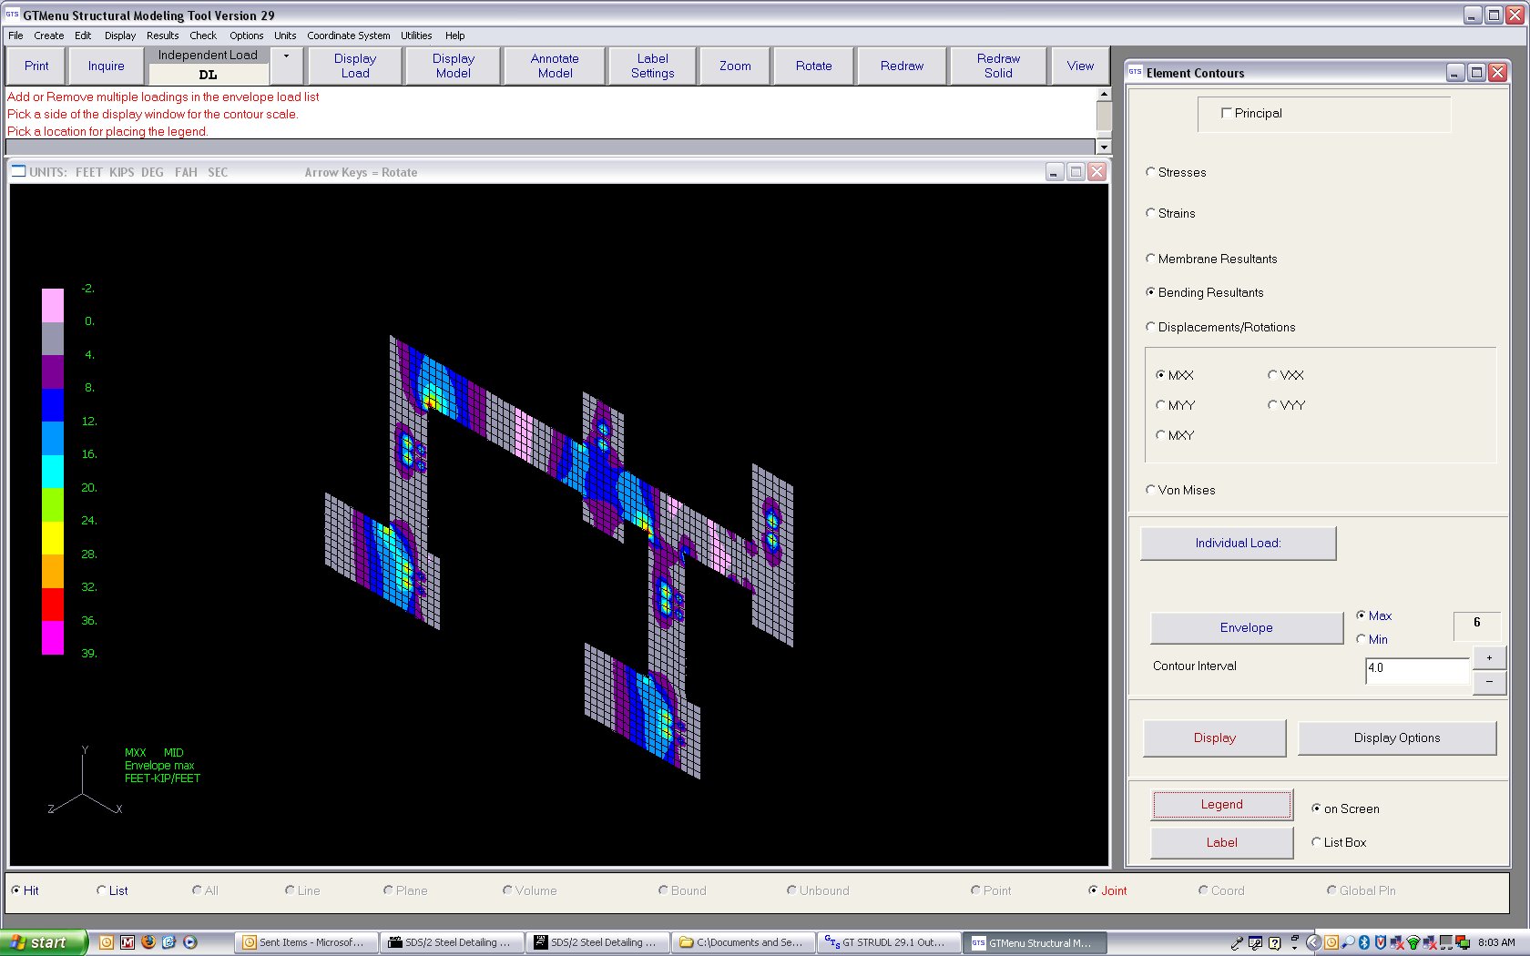Click the Inquire toolbar button
This screenshot has width=1530, height=956.
click(x=107, y=66)
